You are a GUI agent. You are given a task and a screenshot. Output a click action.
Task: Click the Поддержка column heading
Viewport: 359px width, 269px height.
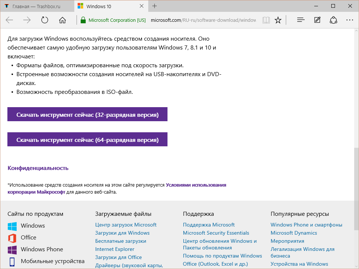coord(198,214)
